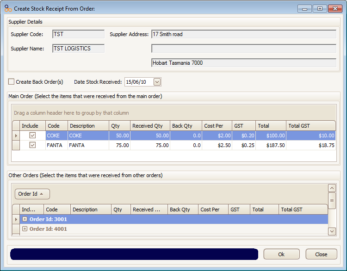Click the $0.25 GST cell
The height and width of the screenshot is (271, 347).
tap(244, 145)
